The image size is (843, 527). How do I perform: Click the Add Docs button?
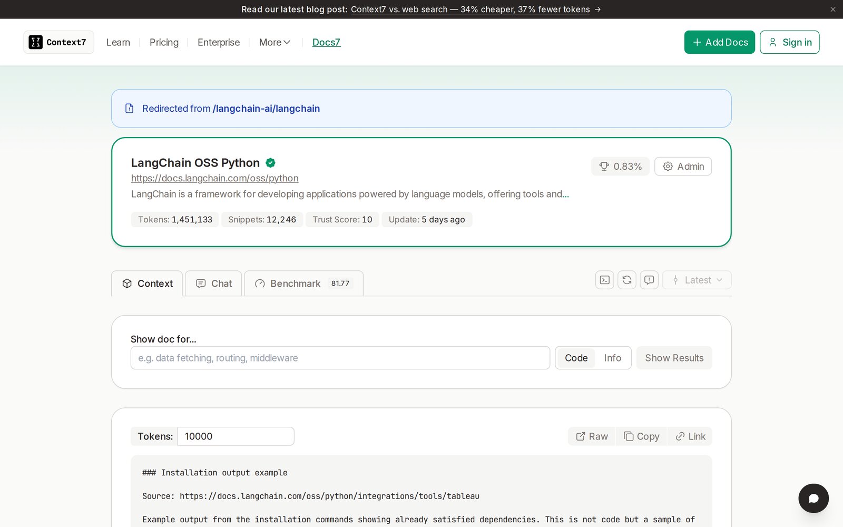[x=719, y=42]
